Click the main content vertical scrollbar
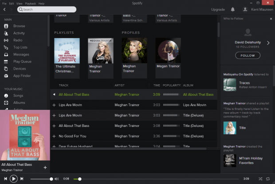This screenshot has height=184, width=275. [x=219, y=30]
